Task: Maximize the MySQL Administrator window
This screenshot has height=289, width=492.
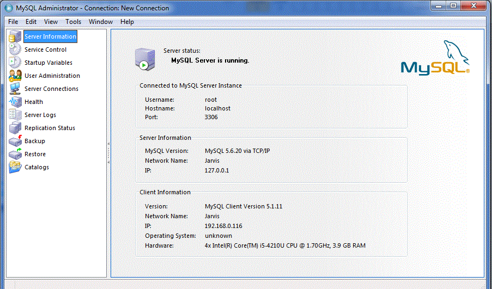Action: click(453, 6)
